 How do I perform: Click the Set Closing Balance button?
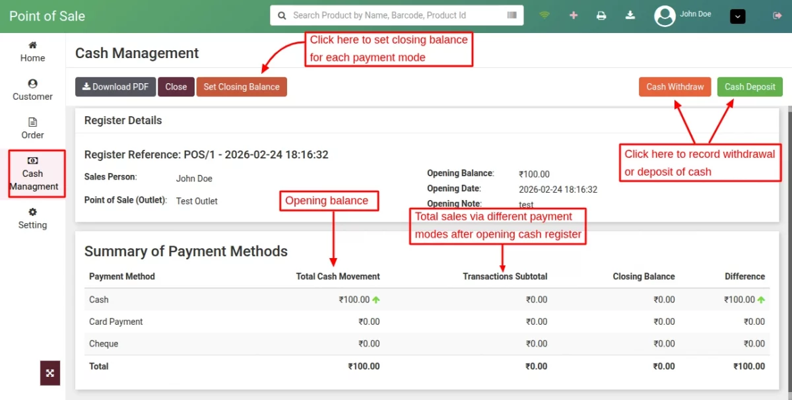[x=242, y=86]
